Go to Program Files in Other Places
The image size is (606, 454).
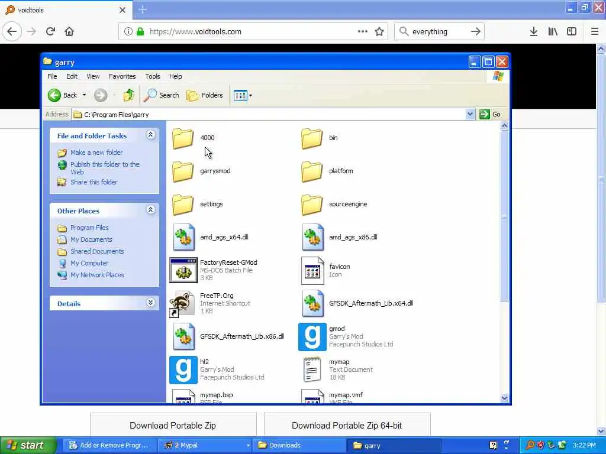click(x=89, y=228)
